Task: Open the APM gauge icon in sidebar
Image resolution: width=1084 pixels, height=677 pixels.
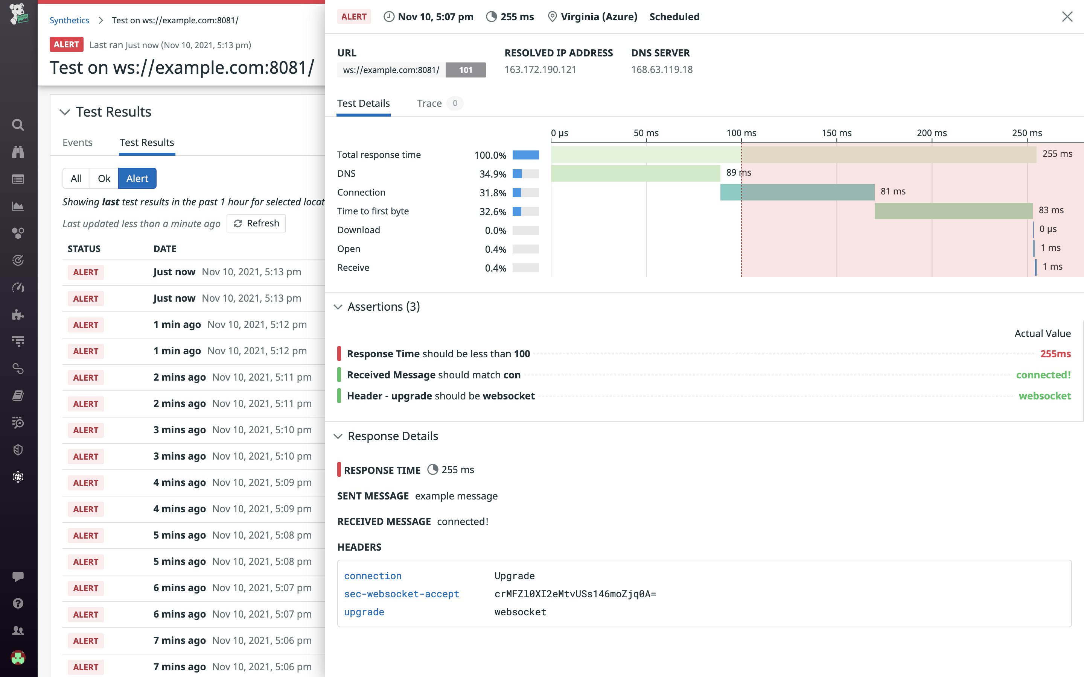Action: coord(18,288)
